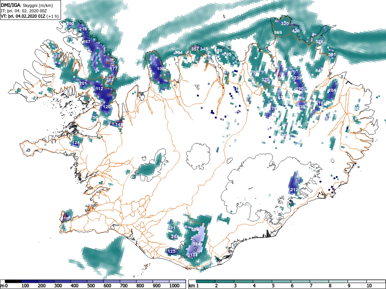Click the title text 'DMI/IGA: Skyggni (m/km)'
This screenshot has width=386, height=289.
coord(27,5)
